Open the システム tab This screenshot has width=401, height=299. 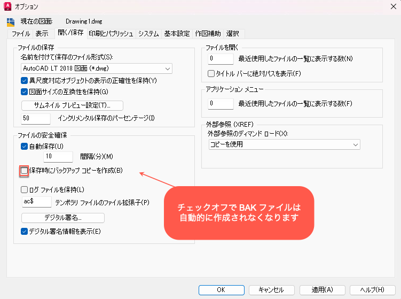coord(148,34)
